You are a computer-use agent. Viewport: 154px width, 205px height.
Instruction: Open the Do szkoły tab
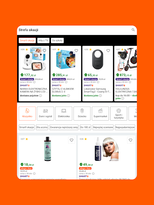coord(57,41)
